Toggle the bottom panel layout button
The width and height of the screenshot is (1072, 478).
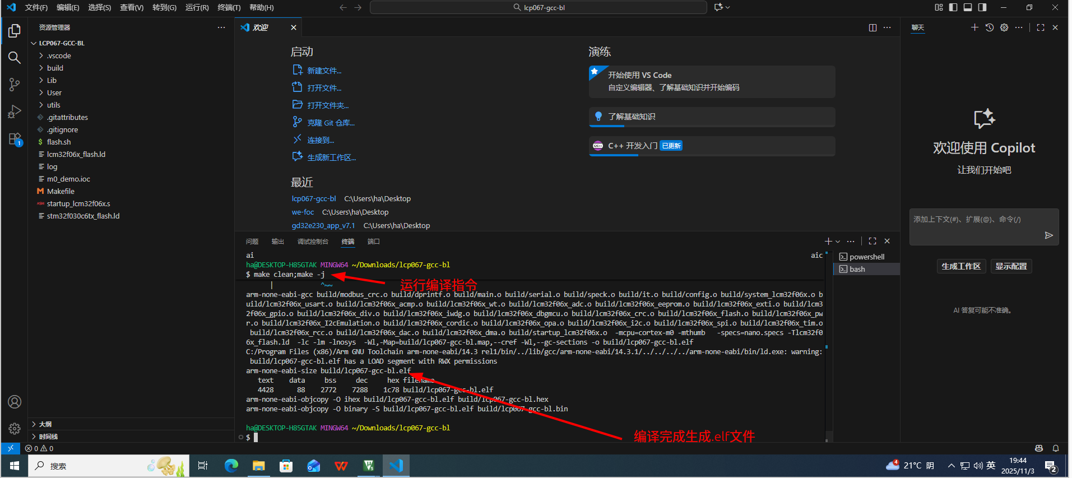tap(968, 7)
